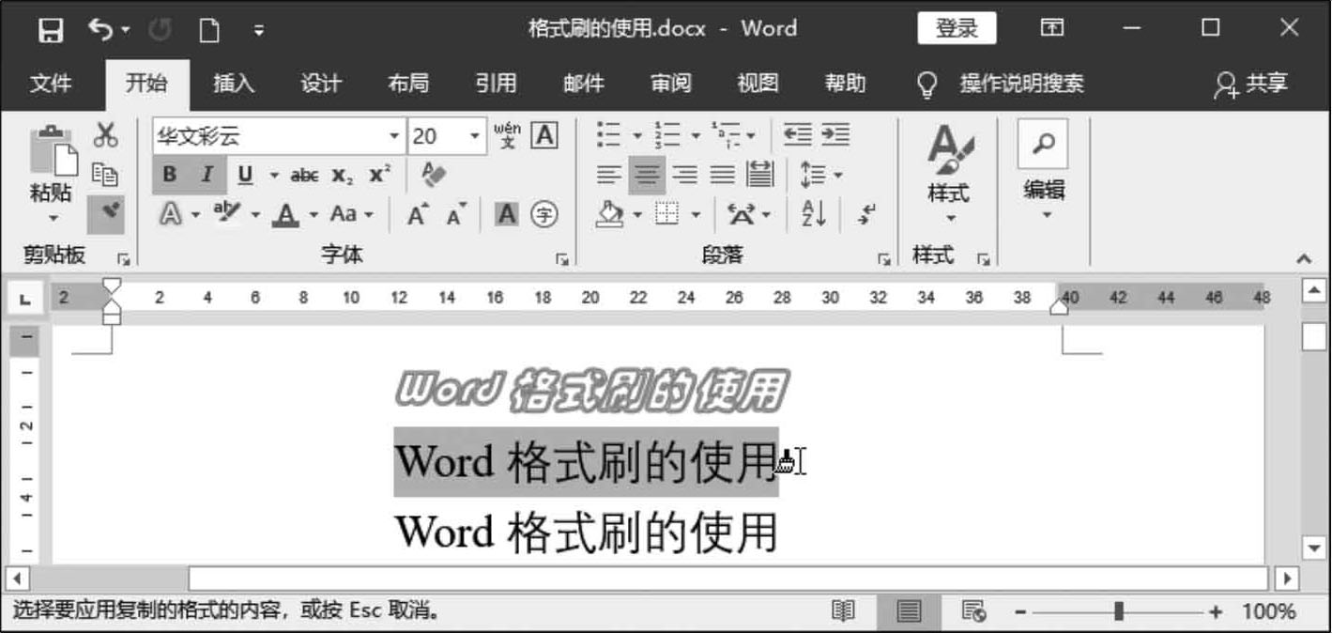This screenshot has width=1332, height=633.
Task: Click the 粘贴 paste icon
Action: 53,150
